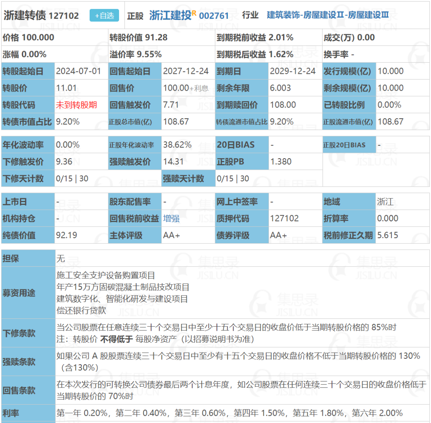Open industry link 建筑装饰-房屋建设Ⅱ-房屋建设Ⅲ
The height and width of the screenshot is (423, 431).
click(x=327, y=15)
